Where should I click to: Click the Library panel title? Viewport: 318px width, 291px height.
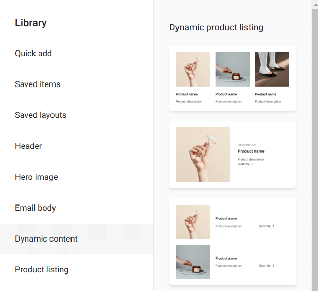pos(31,23)
